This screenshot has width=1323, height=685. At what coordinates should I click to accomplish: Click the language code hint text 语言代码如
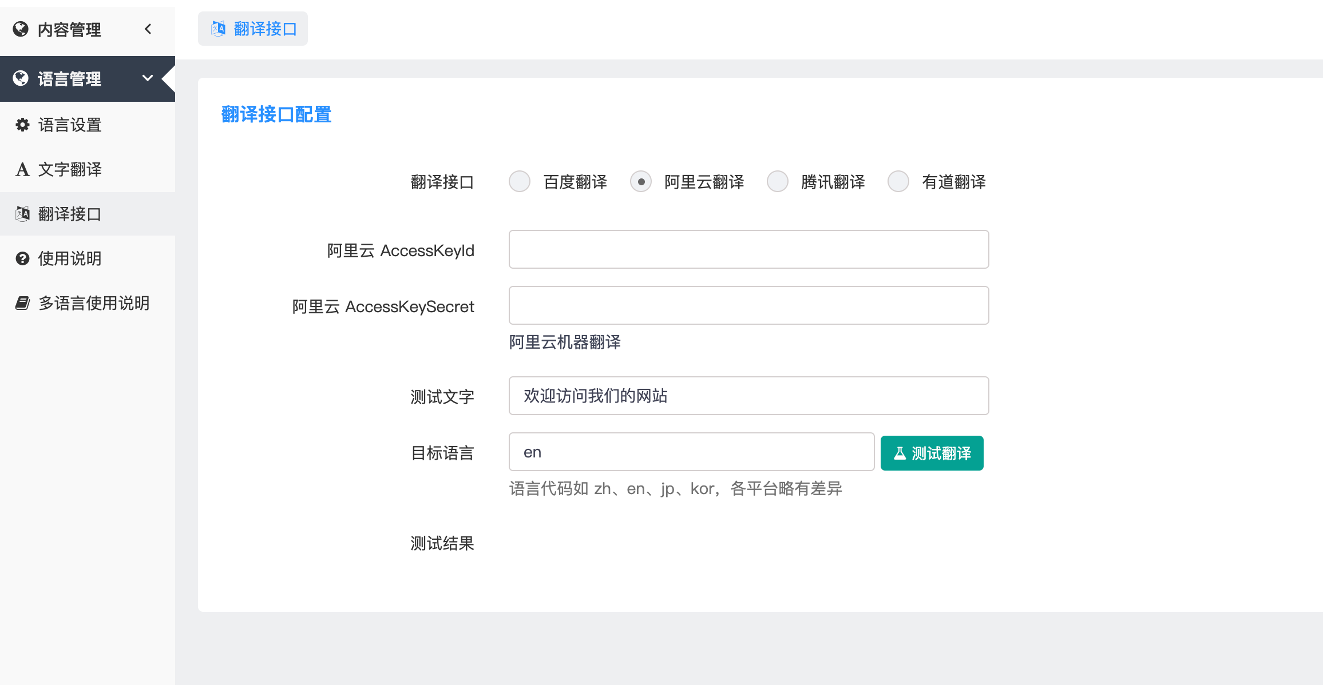point(676,488)
